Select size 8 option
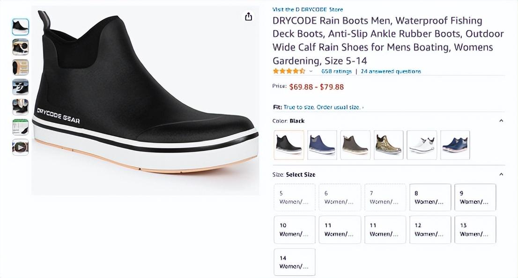 430,198
